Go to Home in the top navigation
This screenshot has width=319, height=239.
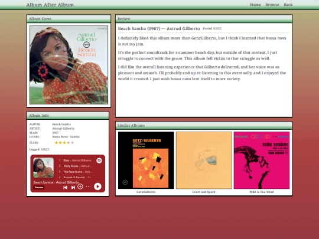point(255,5)
